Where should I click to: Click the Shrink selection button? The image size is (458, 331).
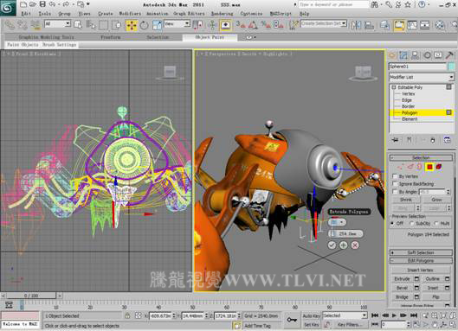tap(405, 200)
